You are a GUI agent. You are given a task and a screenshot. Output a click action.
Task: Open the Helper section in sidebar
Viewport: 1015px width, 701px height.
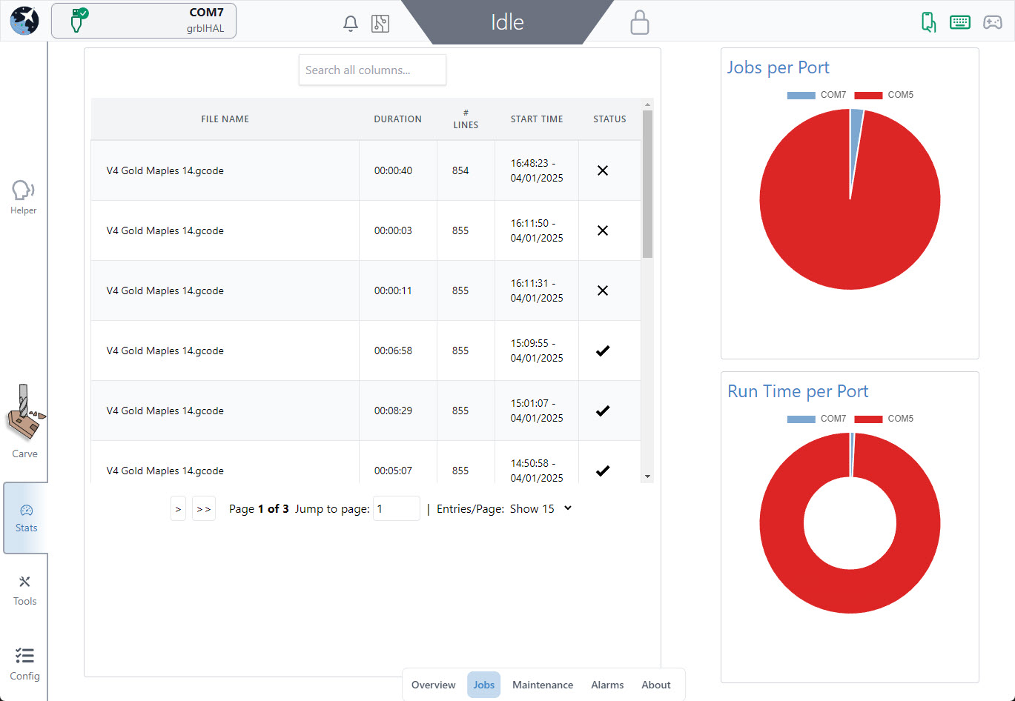tap(24, 197)
